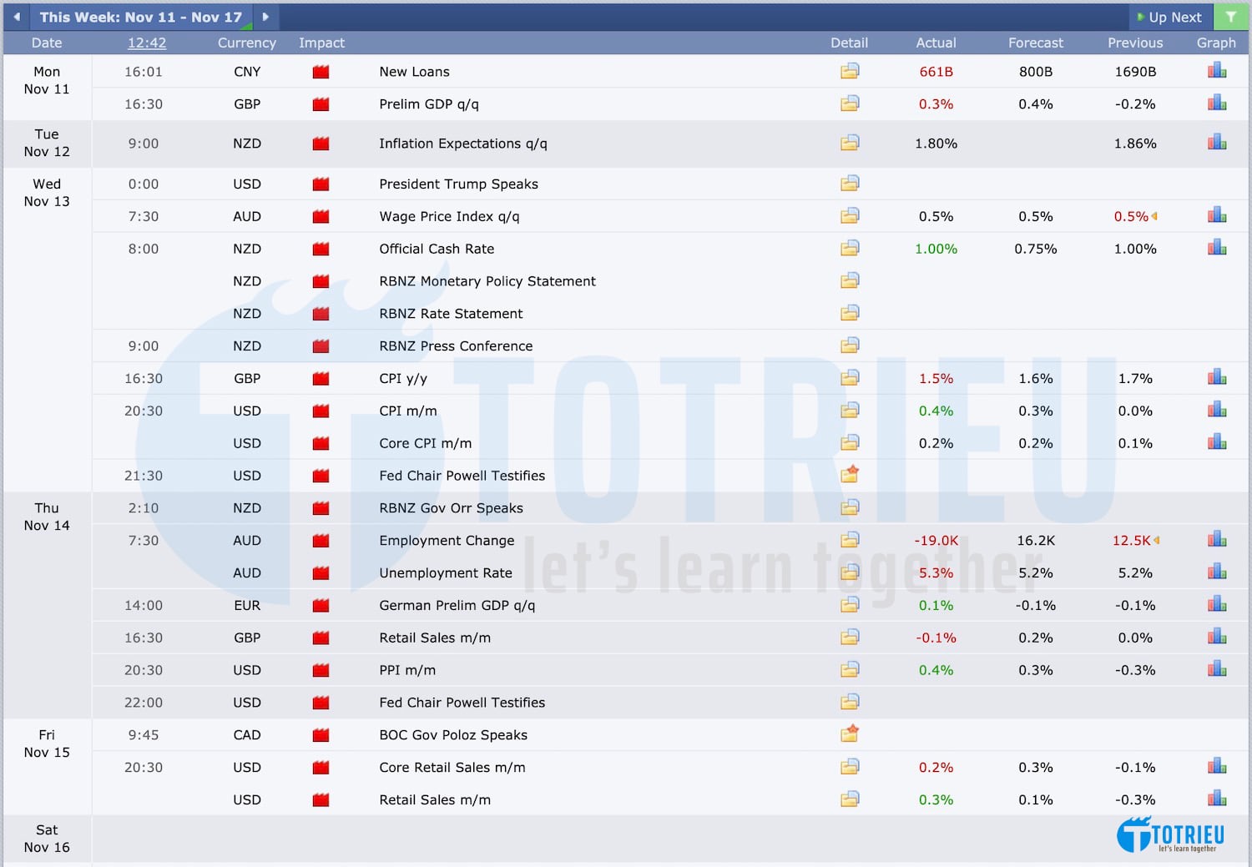1252x867 pixels.
Task: Open starred detail folder for 21:30 Powell Testifies
Action: tap(850, 474)
